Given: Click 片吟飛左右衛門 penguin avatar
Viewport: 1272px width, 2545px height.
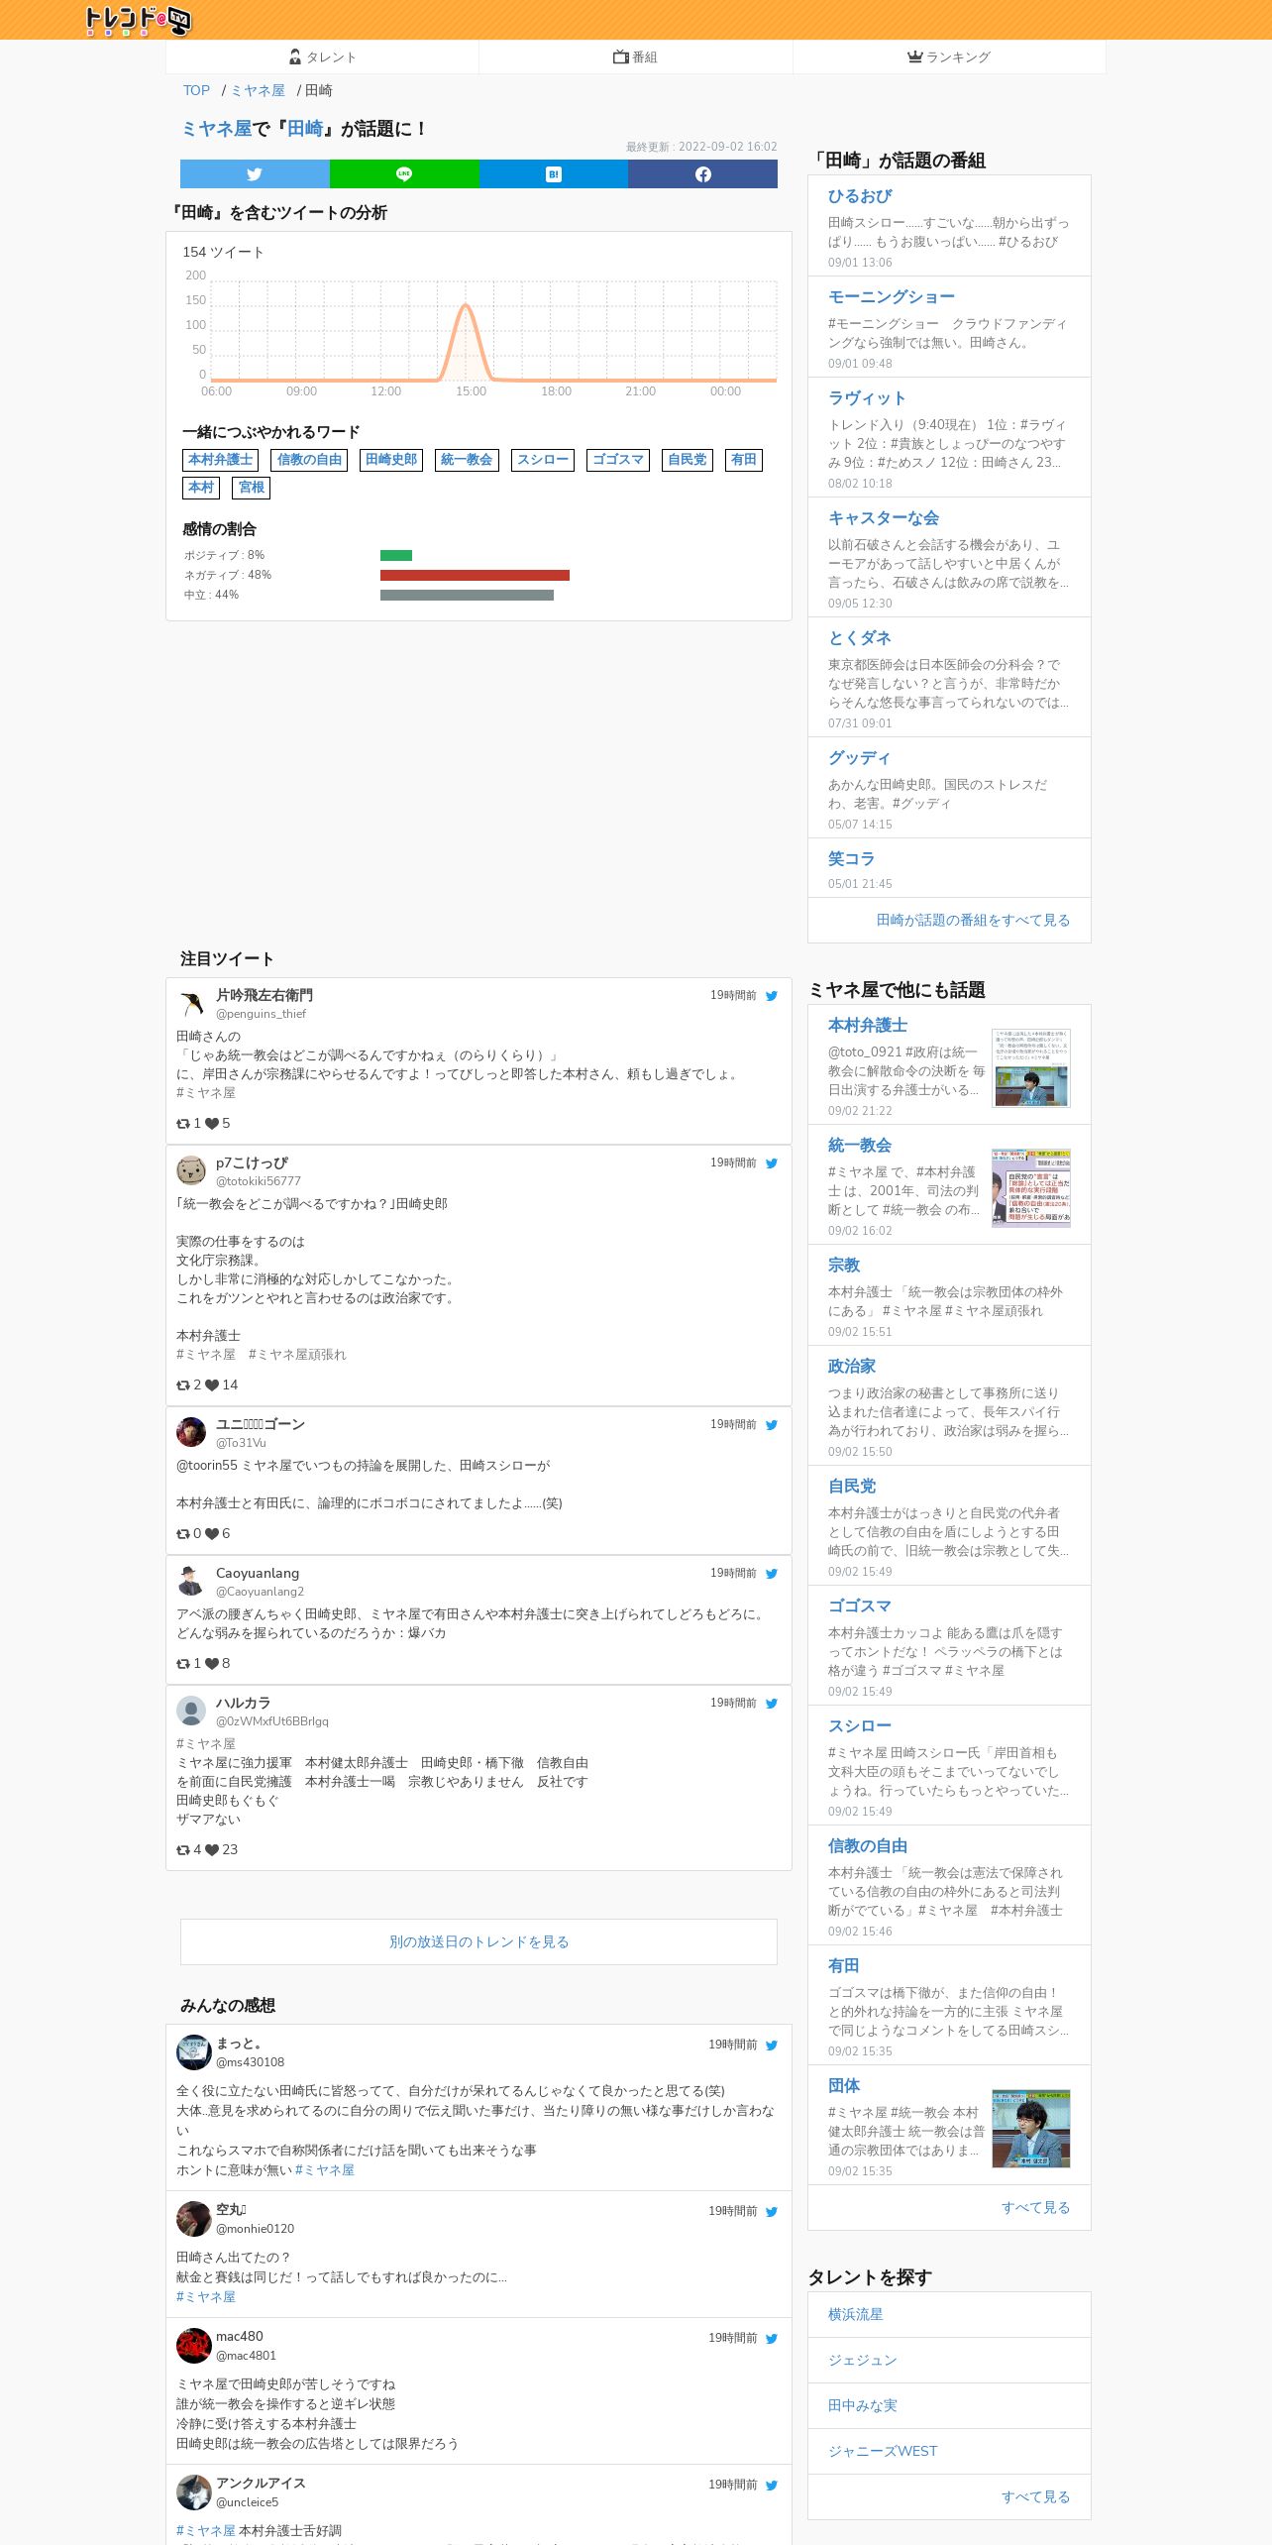Looking at the screenshot, I should pyautogui.click(x=191, y=1003).
